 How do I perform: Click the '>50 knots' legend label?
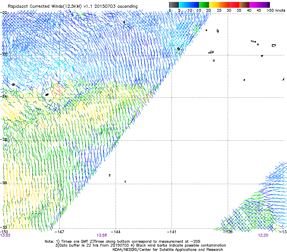pos(276,10)
